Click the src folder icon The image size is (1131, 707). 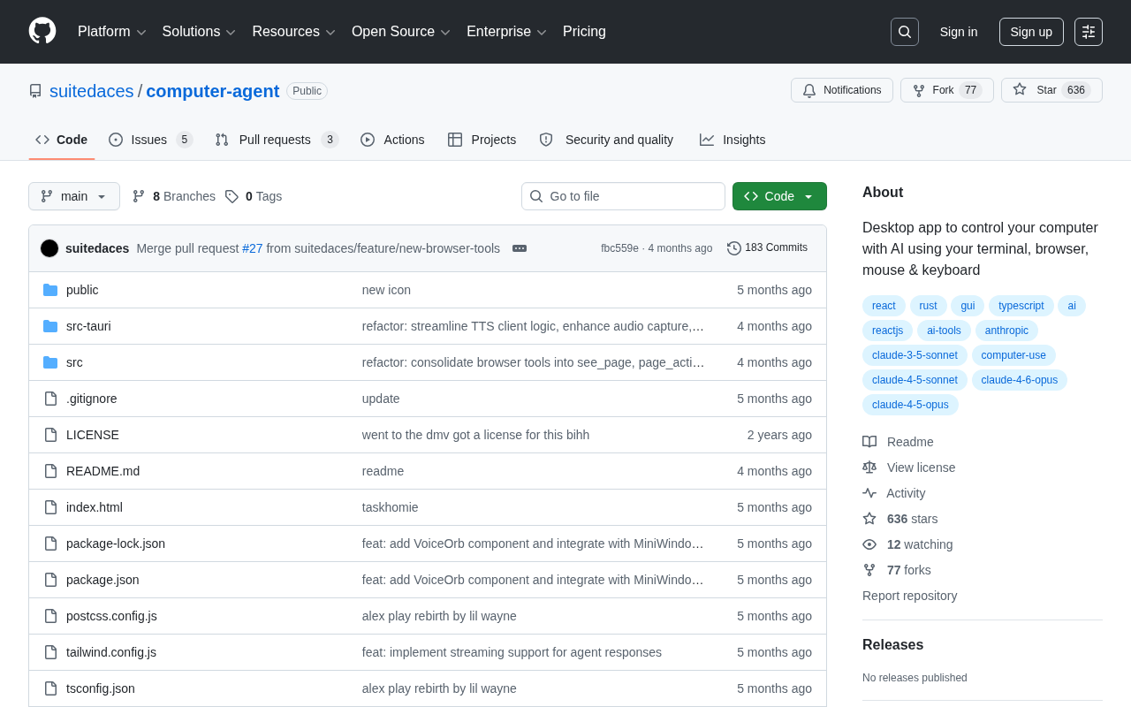[x=50, y=362]
